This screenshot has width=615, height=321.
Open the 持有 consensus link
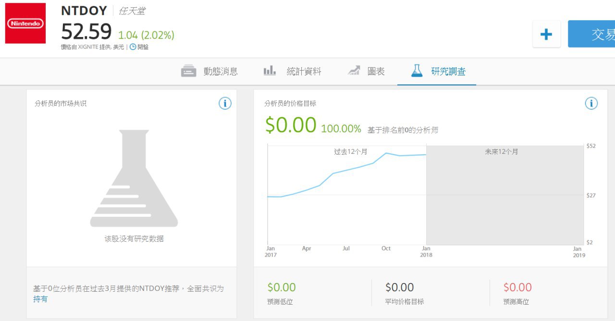[40, 299]
